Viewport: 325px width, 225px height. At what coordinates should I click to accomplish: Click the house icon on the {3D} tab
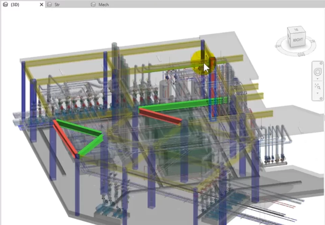tap(5, 5)
